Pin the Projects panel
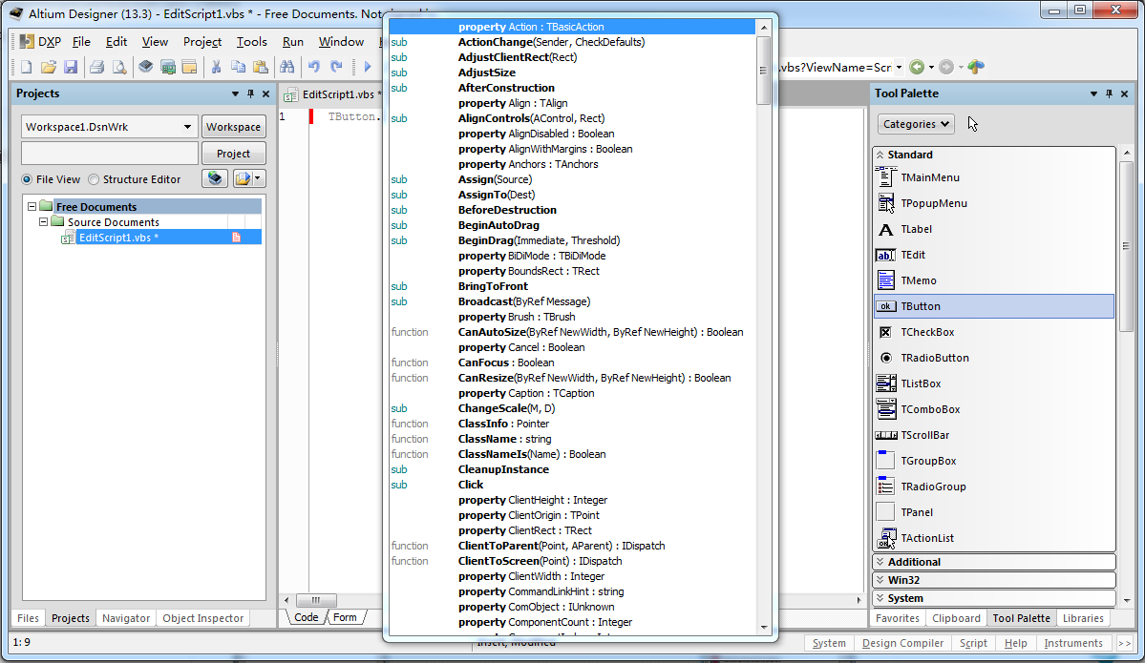This screenshot has width=1145, height=663. 250,93
